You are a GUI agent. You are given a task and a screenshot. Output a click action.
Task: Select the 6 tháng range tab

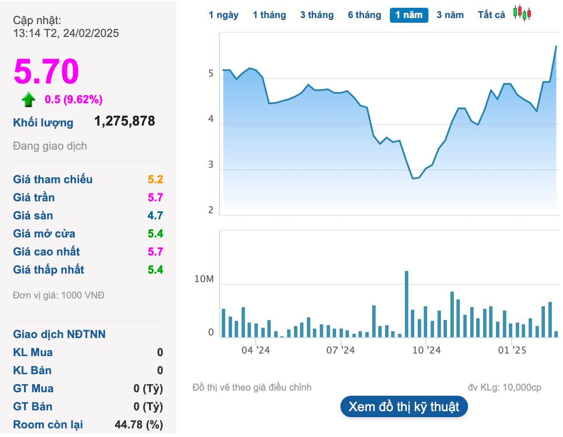364,15
